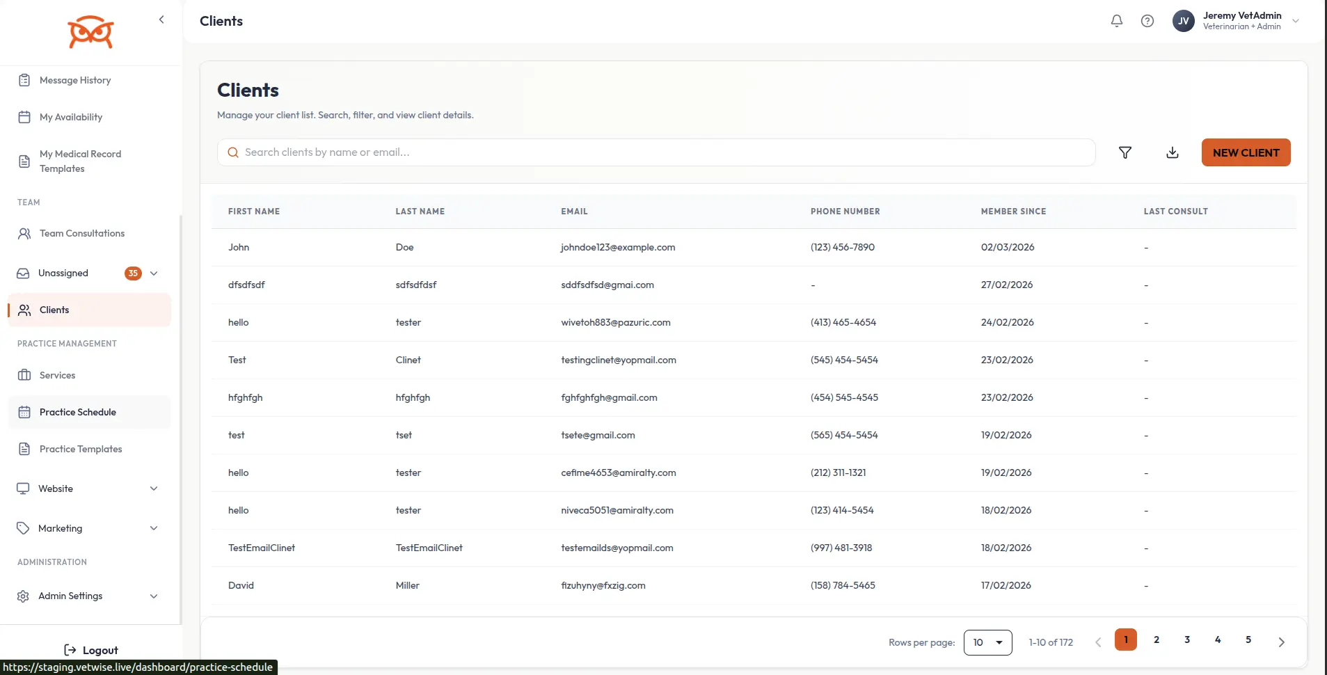Go to page 5 of clients
The image size is (1327, 675).
pos(1248,640)
